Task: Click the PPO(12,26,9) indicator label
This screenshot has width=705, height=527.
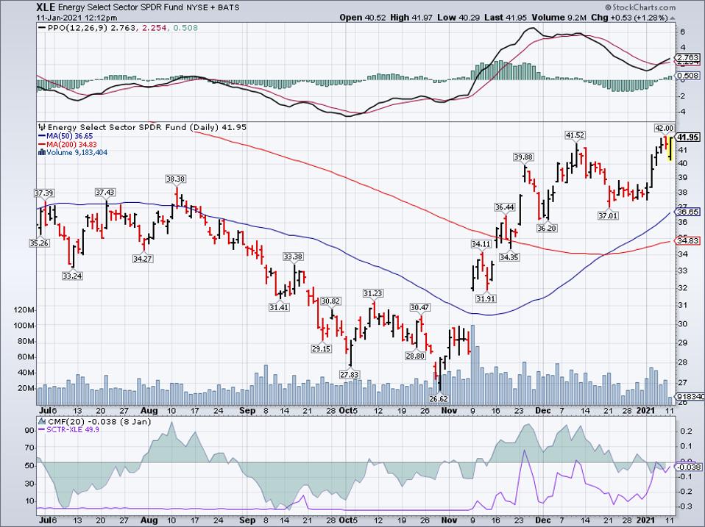Action: coord(78,28)
